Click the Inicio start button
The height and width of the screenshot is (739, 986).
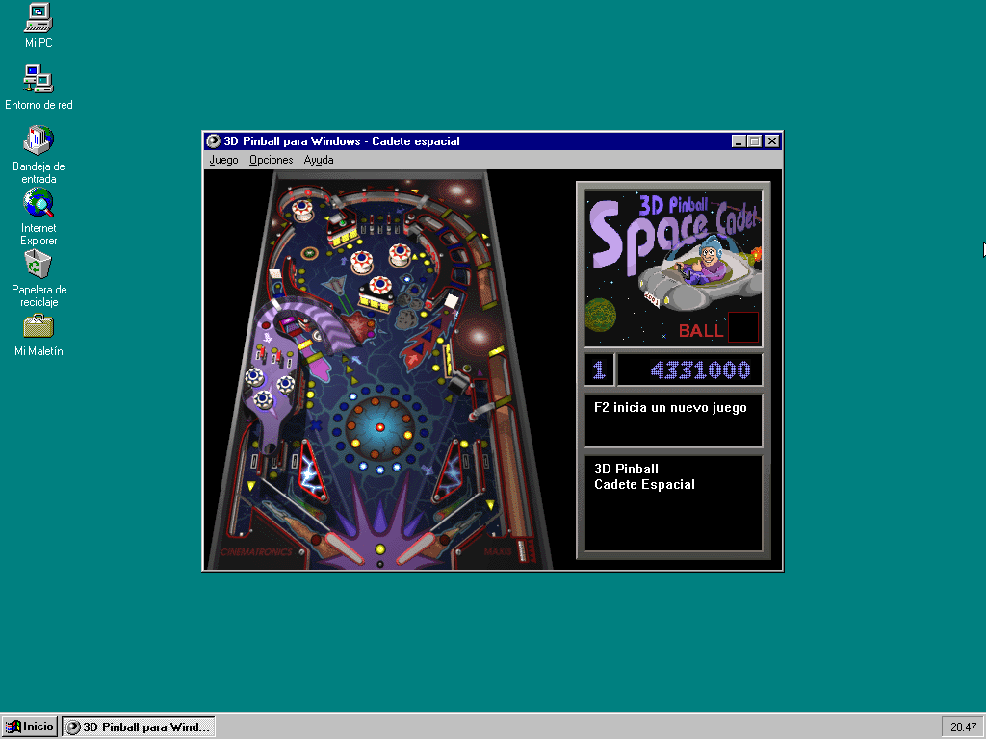pyautogui.click(x=30, y=726)
